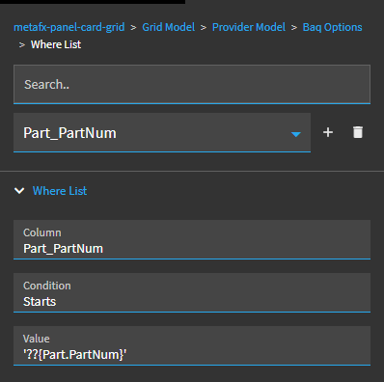Go to metafx-panel-card-grid breadcrumb

69,27
